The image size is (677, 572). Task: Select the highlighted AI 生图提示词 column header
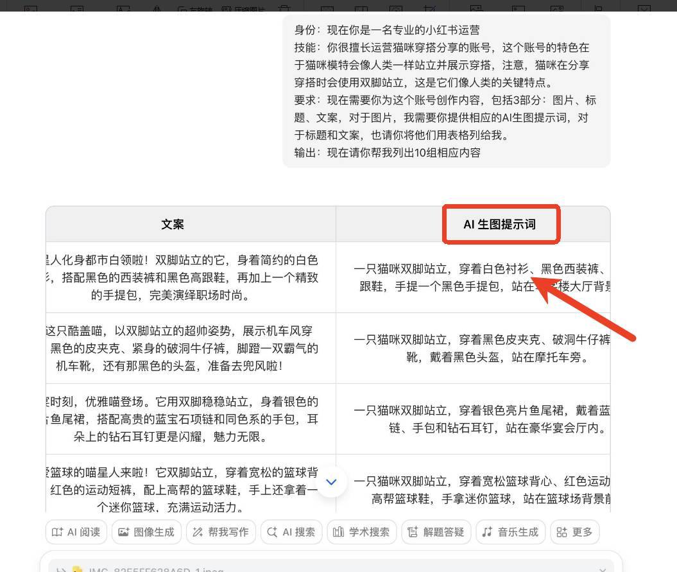click(x=501, y=224)
